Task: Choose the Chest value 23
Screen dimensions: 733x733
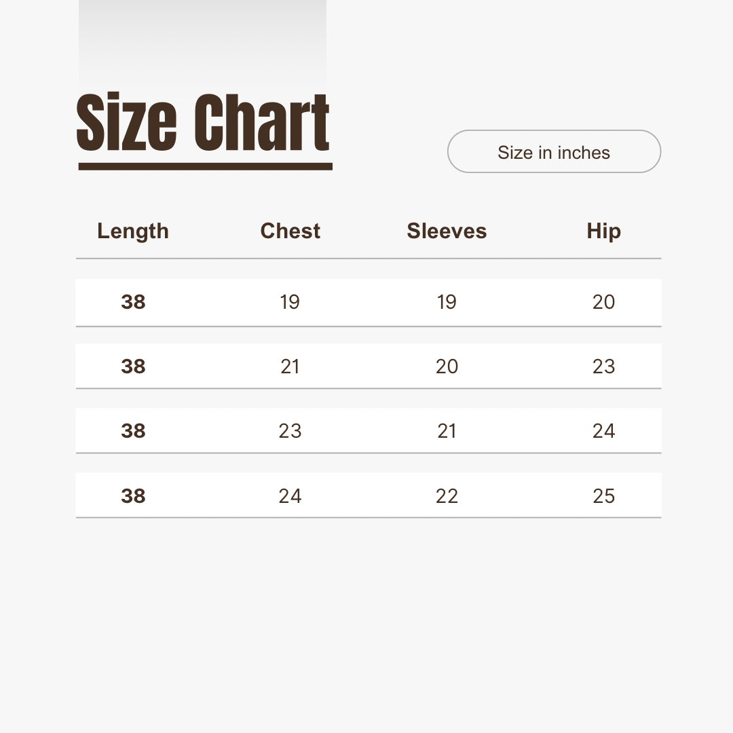Action: click(x=290, y=431)
